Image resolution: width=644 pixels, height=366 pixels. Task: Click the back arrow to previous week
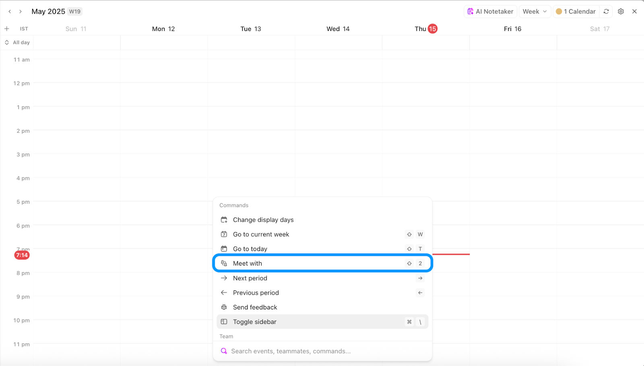pos(10,11)
